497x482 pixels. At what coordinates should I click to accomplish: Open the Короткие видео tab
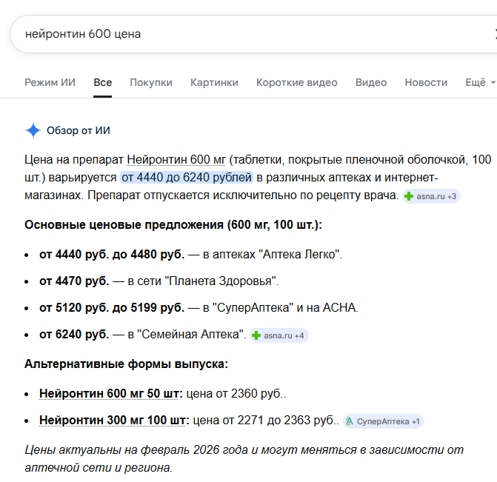coord(296,83)
